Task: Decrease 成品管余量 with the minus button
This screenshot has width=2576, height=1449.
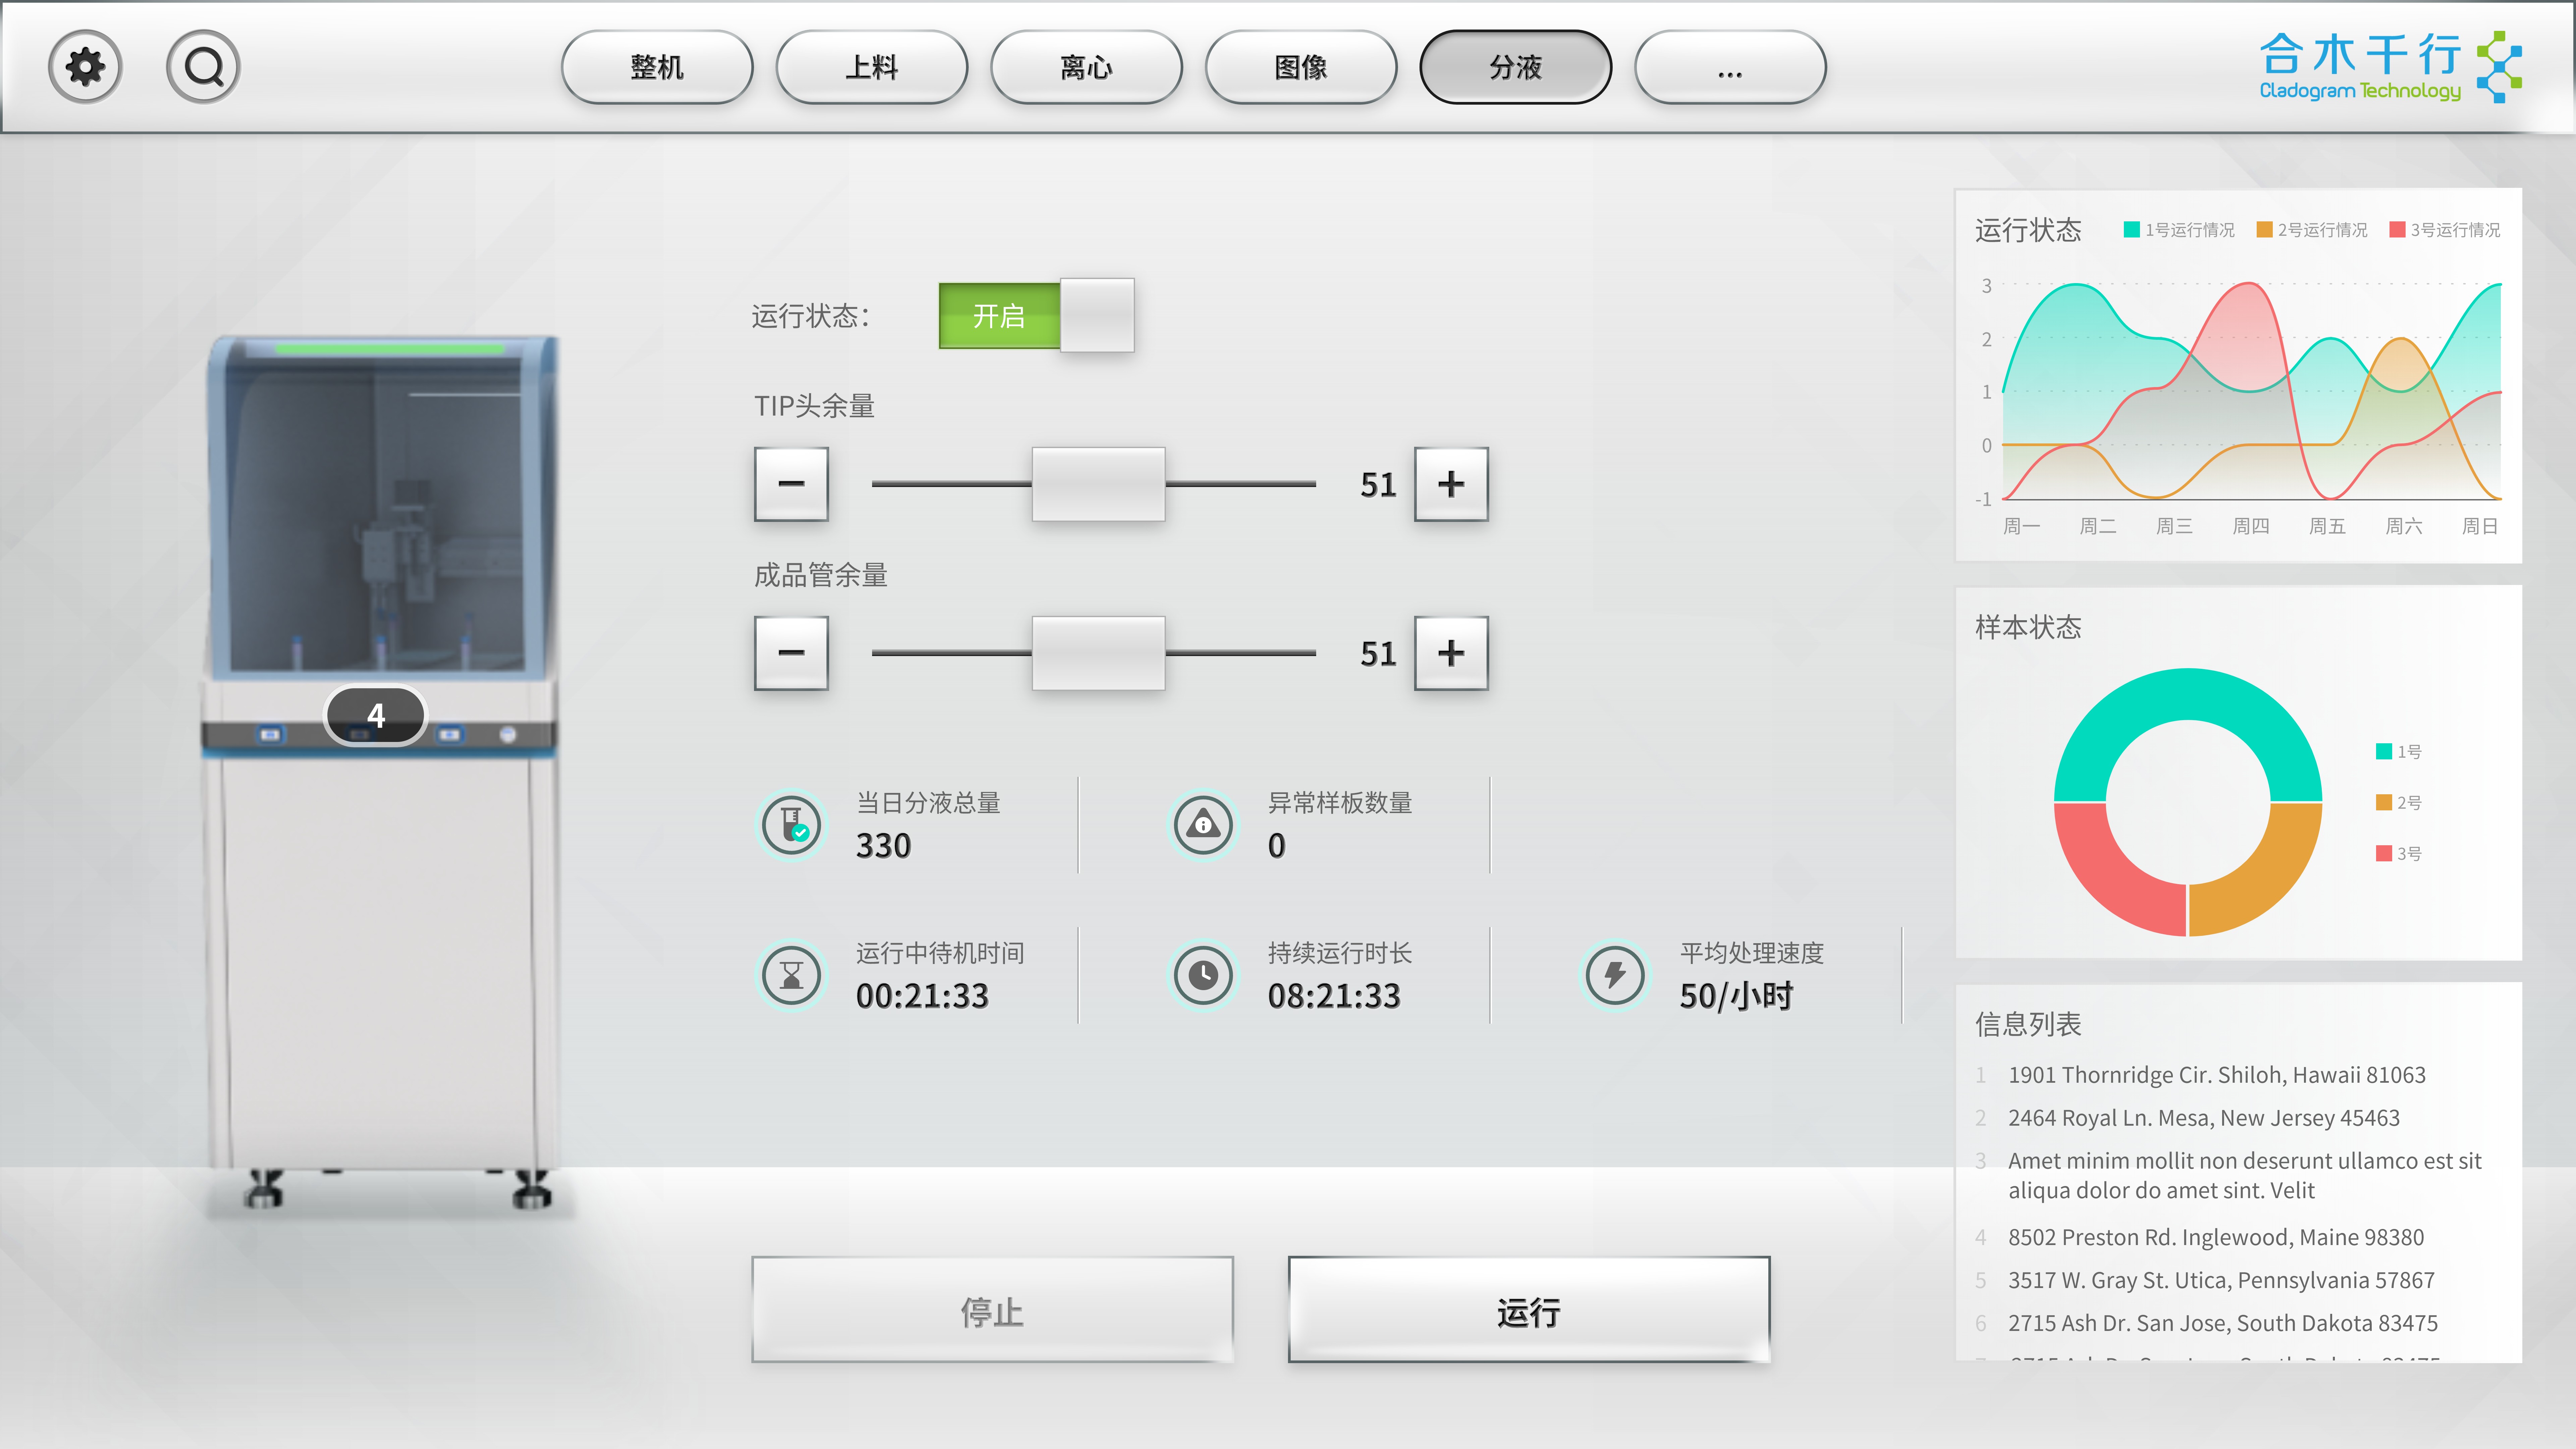Action: point(791,653)
